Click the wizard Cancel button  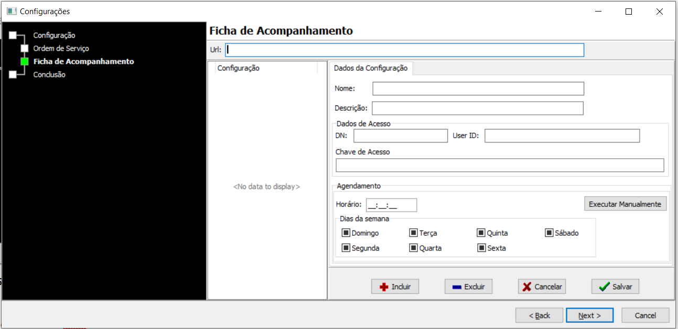point(645,315)
